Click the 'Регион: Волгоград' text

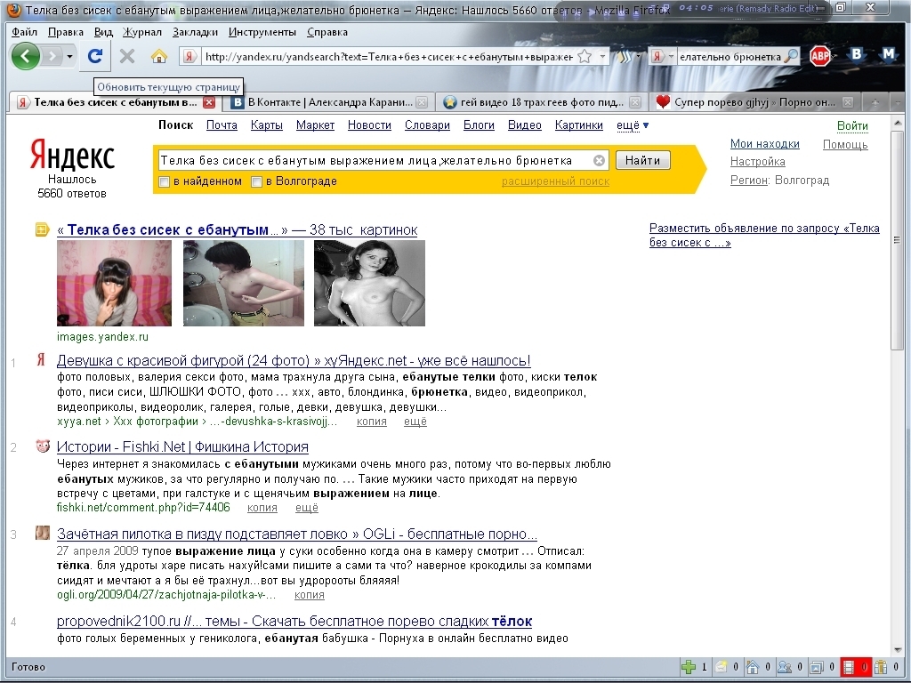click(x=779, y=180)
